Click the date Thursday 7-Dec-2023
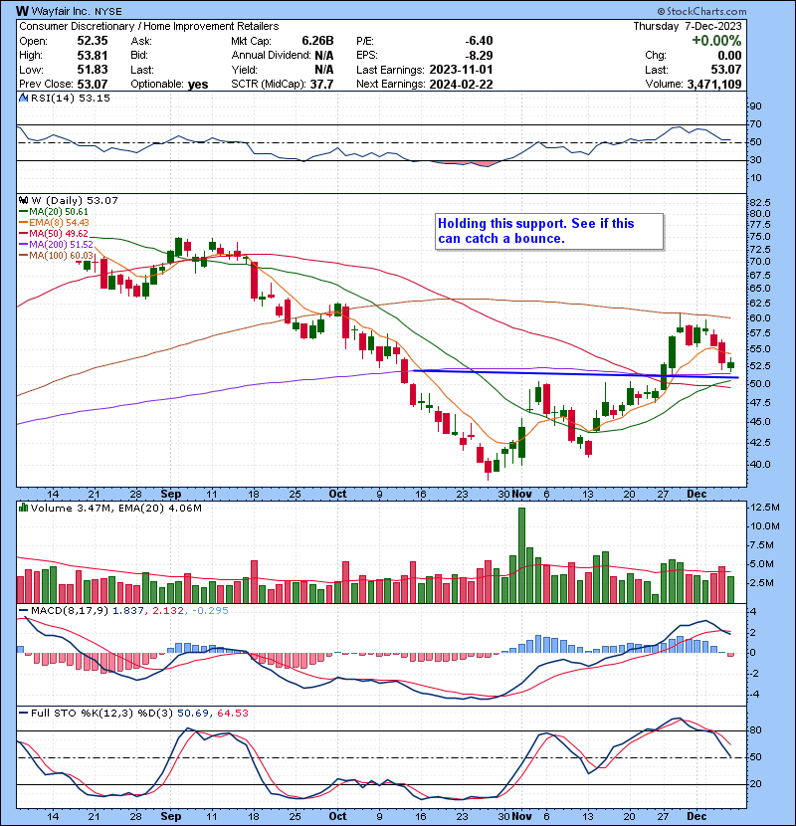 687,26
